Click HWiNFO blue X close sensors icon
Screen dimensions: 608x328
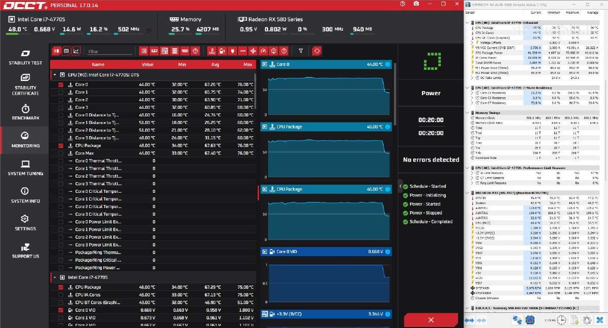pyautogui.click(x=600, y=320)
